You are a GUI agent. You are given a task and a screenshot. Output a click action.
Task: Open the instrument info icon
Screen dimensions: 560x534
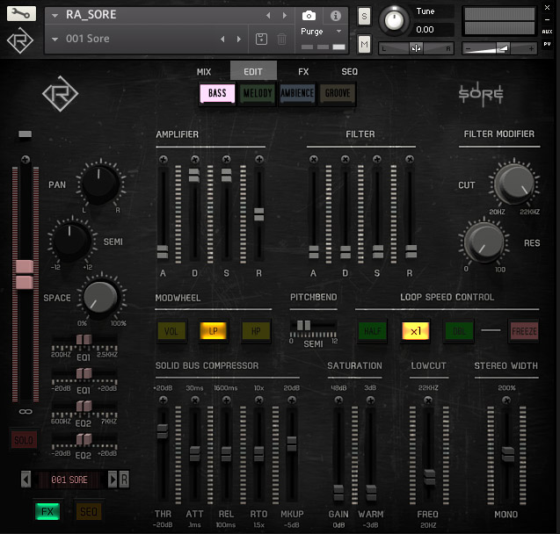tap(335, 16)
